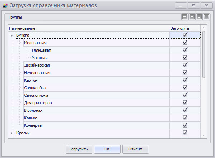Expand the Краски group
Viewport: 215px width, 158px height.
[12, 133]
